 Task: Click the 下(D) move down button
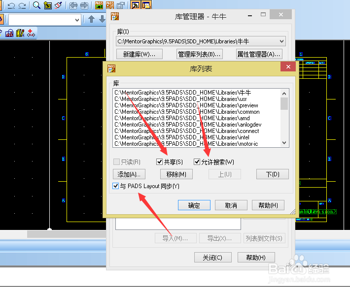coord(273,174)
